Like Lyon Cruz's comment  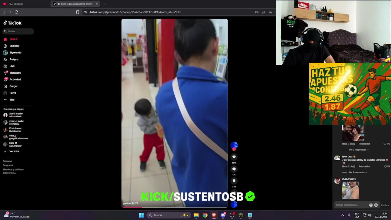pyautogui.click(x=385, y=166)
